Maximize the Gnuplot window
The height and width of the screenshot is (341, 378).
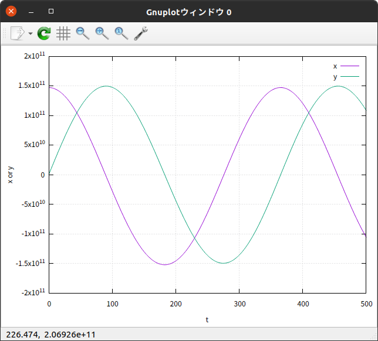click(51, 11)
